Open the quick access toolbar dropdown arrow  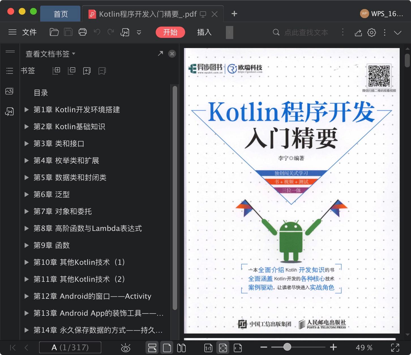(139, 33)
